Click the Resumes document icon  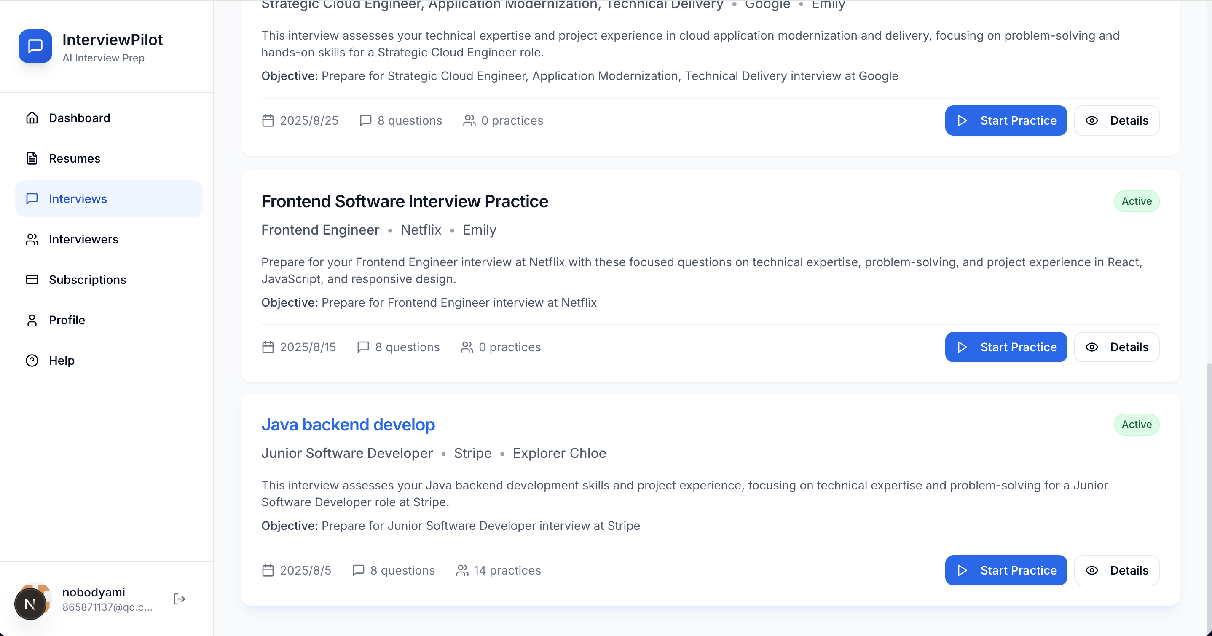[32, 158]
